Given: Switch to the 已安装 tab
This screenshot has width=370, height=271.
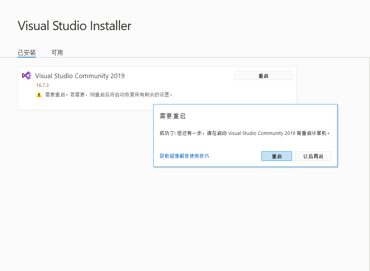Looking at the screenshot, I should [x=27, y=53].
